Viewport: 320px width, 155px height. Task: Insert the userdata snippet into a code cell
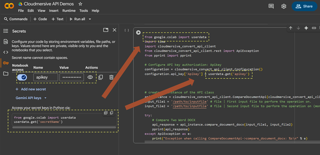pyautogui.click(x=106, y=113)
